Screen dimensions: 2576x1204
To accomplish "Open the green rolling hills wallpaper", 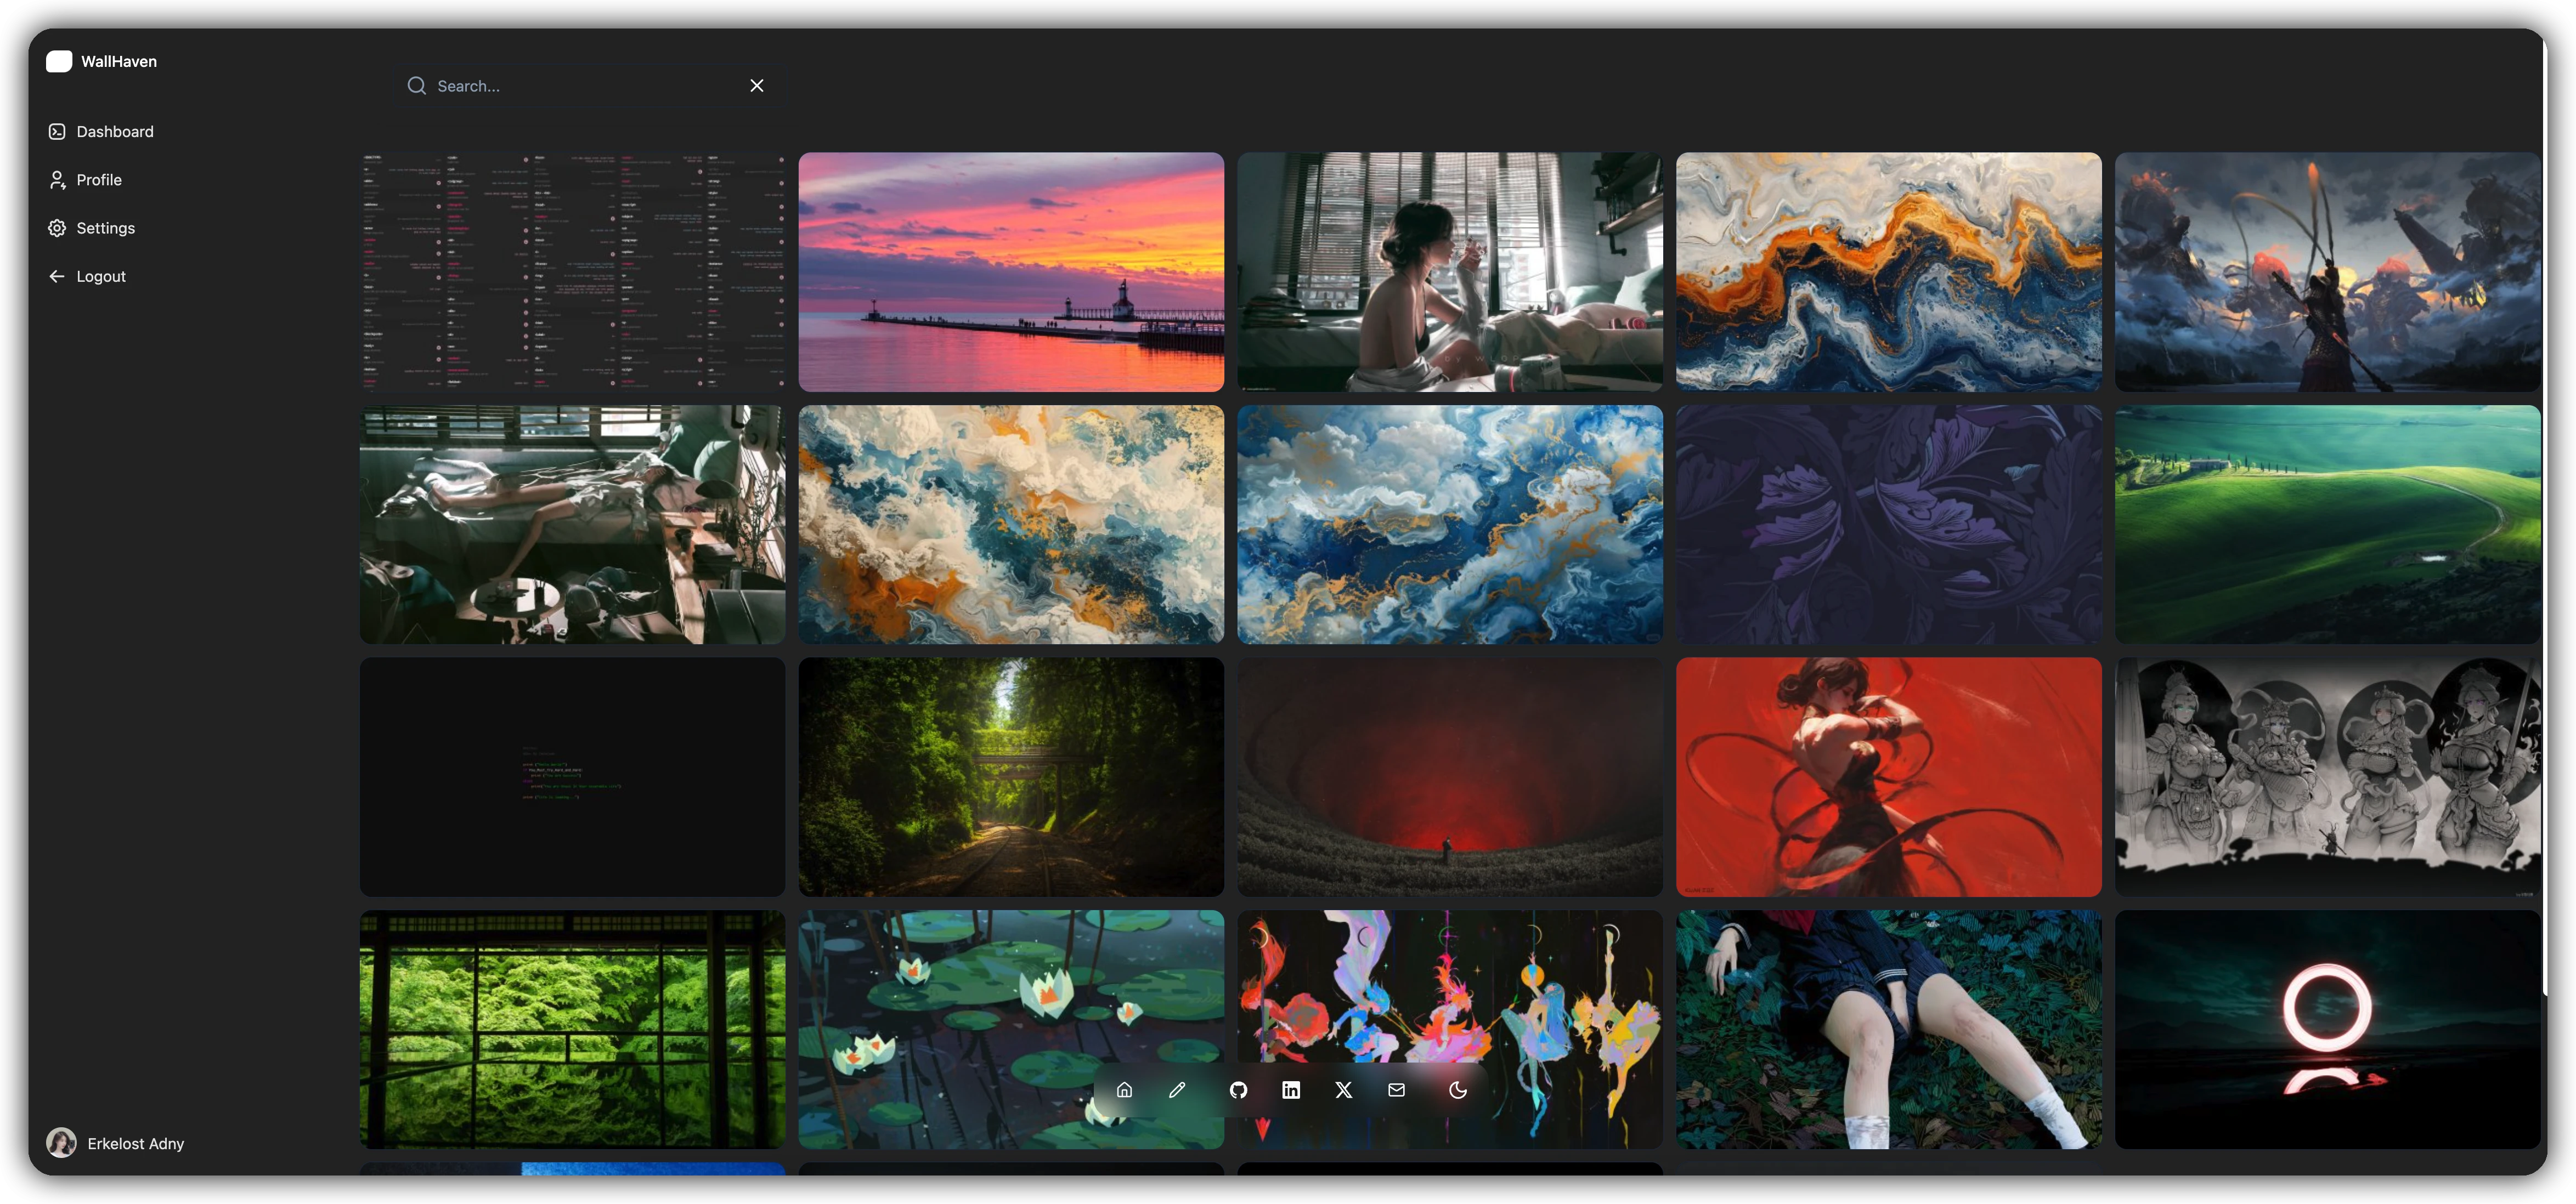I will click(2328, 525).
